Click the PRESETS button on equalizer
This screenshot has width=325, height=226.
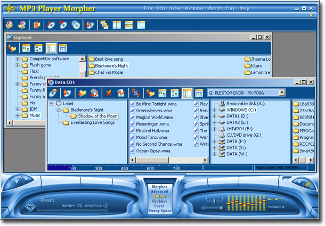(275, 207)
